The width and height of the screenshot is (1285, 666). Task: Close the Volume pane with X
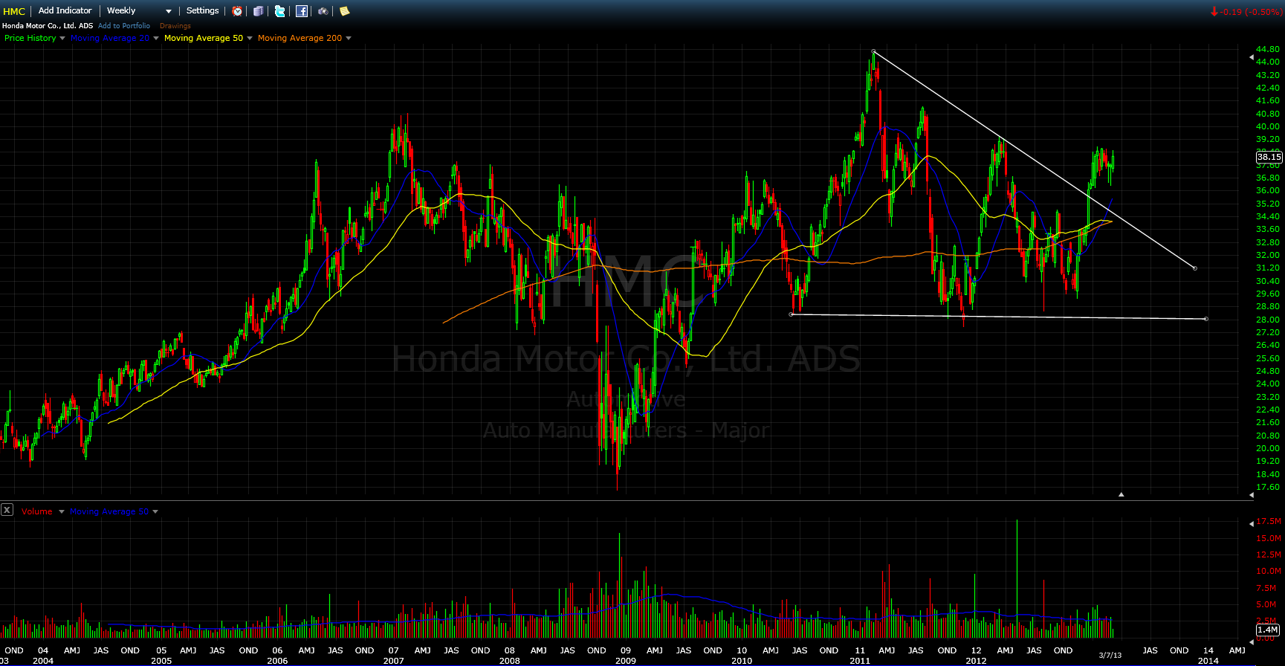click(7, 510)
